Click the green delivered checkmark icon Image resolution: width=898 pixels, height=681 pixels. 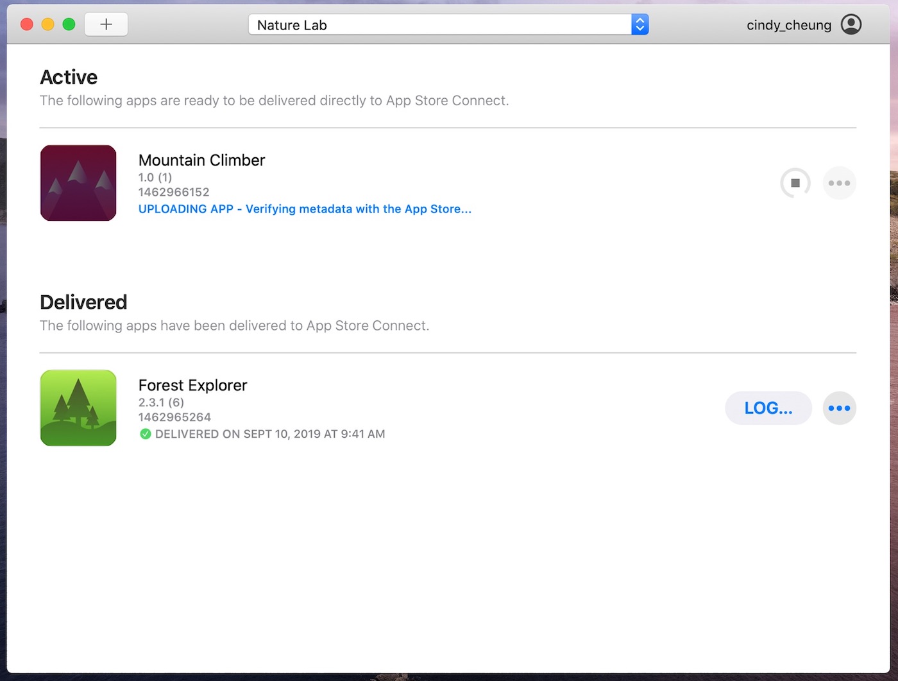coord(146,434)
